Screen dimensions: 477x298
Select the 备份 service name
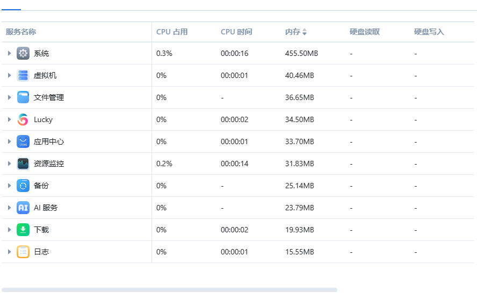(41, 186)
